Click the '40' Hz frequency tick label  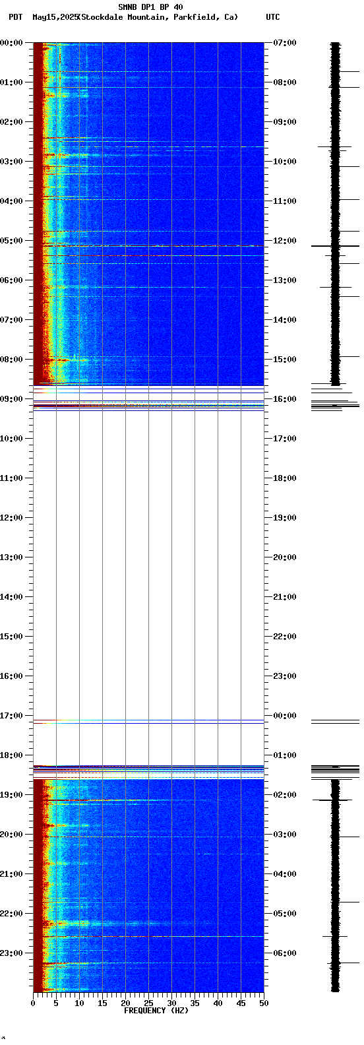pyautogui.click(x=218, y=1003)
